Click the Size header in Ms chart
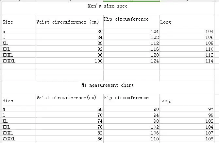This screenshot has width=219, height=143. [x=19, y=100]
